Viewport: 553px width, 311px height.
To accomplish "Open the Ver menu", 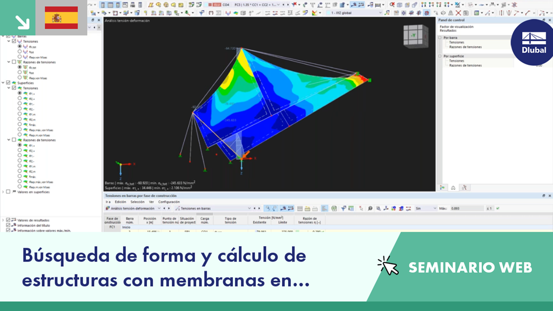I will point(152,202).
